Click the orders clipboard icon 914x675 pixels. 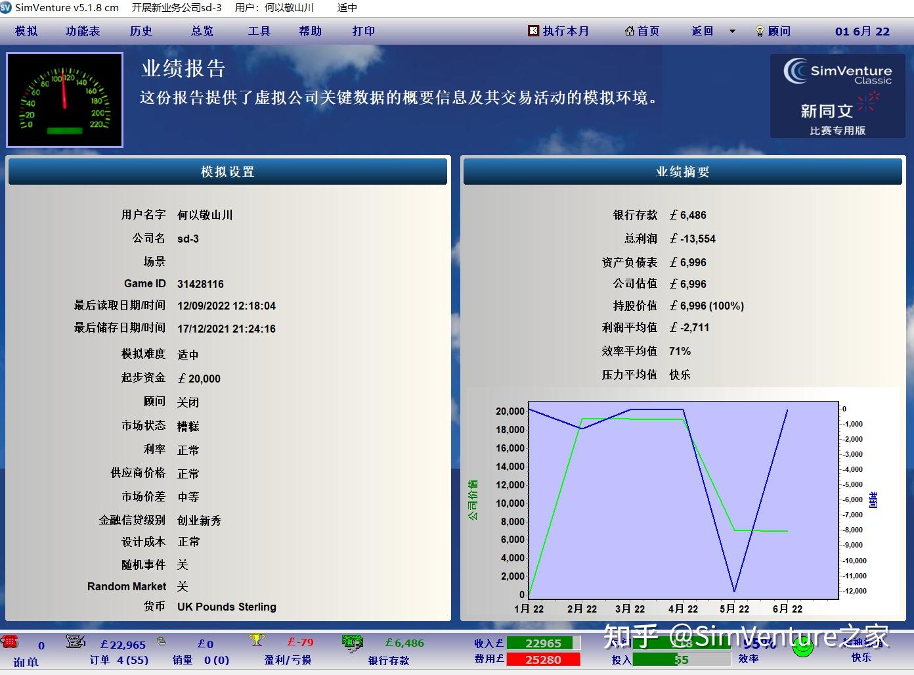click(x=76, y=641)
